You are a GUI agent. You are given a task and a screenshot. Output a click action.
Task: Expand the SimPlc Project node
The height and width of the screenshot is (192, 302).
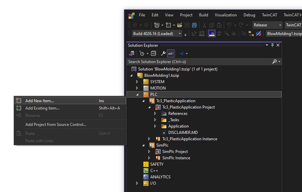[149, 152]
